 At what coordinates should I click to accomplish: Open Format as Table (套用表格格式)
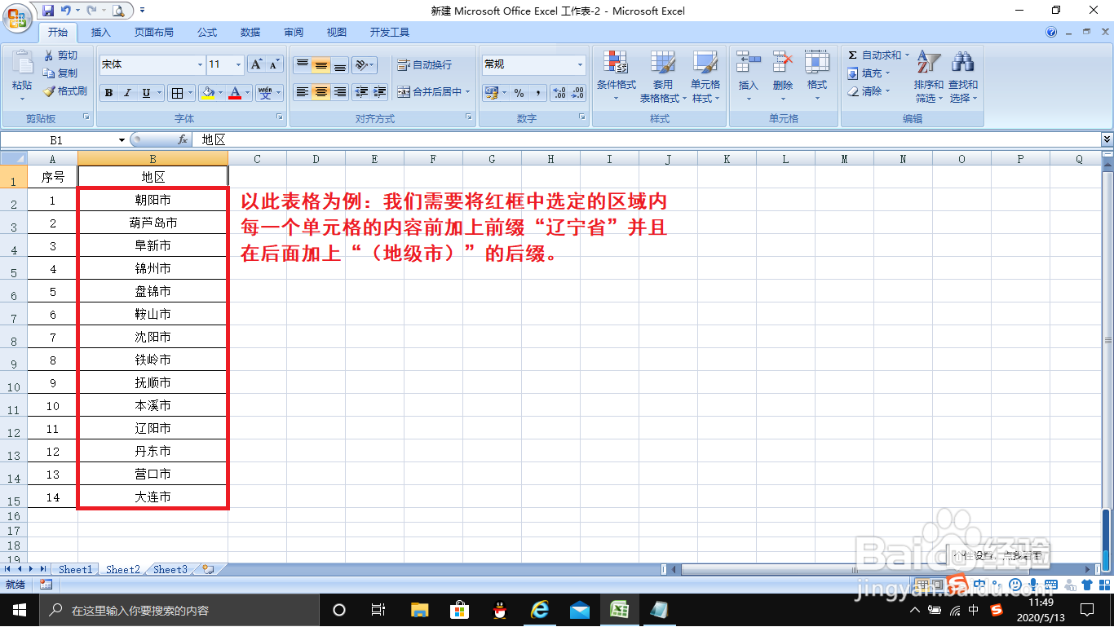pyautogui.click(x=663, y=76)
